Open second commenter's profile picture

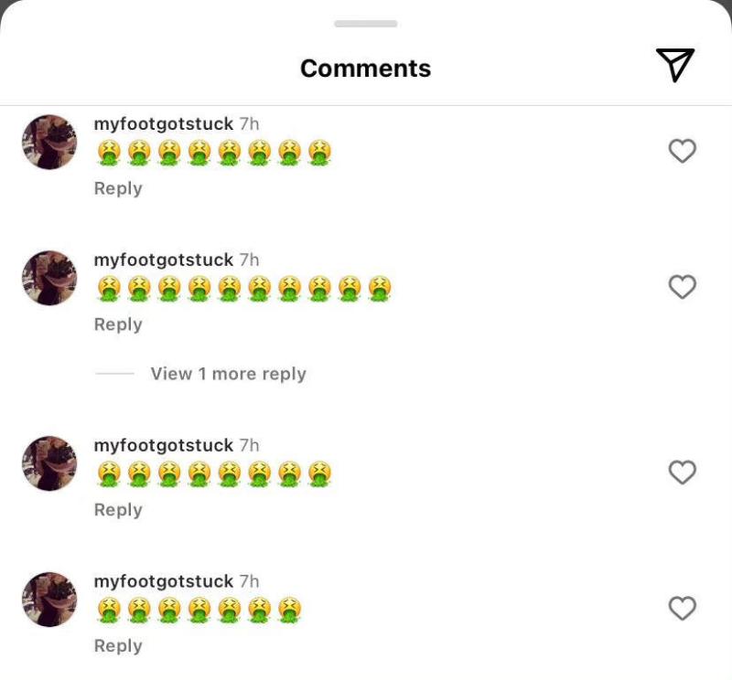(49, 278)
